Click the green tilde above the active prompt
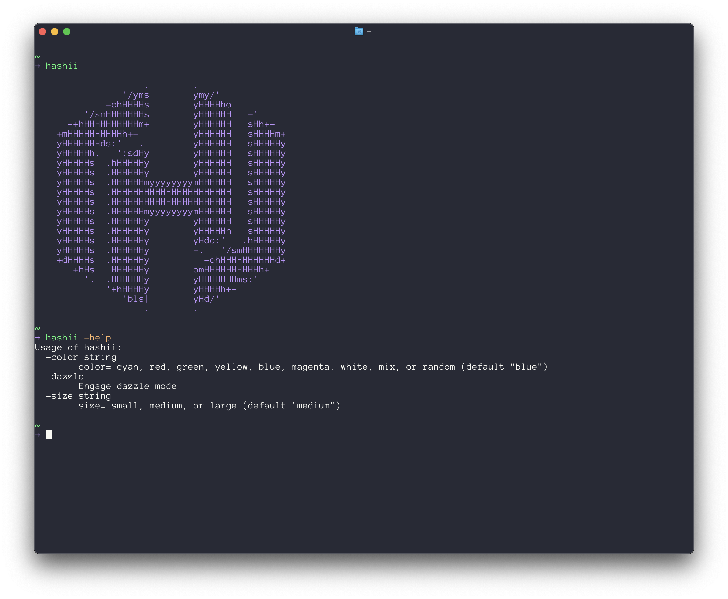The width and height of the screenshot is (728, 599). 37,426
